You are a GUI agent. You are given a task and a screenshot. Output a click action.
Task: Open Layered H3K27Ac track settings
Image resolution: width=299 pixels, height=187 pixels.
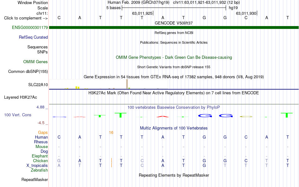(x=20, y=97)
